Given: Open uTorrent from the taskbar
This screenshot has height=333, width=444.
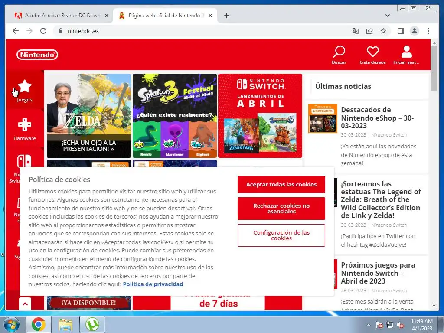Looking at the screenshot, I should pyautogui.click(x=92, y=324).
